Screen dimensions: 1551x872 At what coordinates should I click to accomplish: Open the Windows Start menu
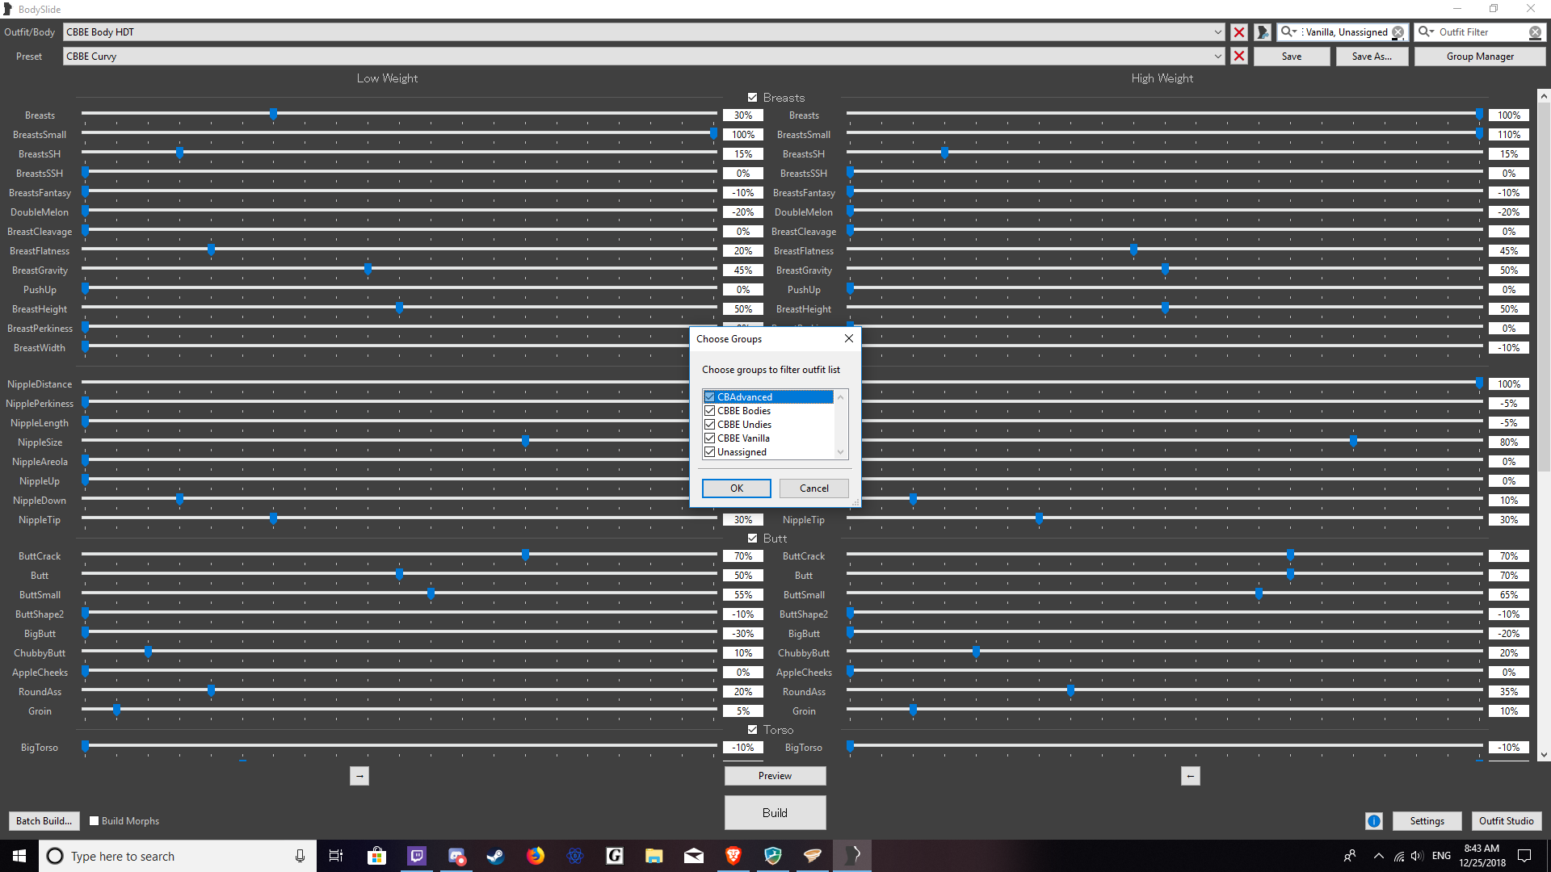point(19,856)
